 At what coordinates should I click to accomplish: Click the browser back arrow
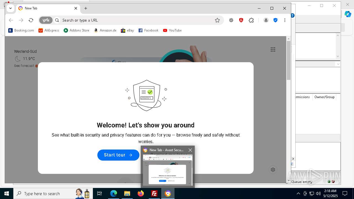pyautogui.click(x=11, y=20)
